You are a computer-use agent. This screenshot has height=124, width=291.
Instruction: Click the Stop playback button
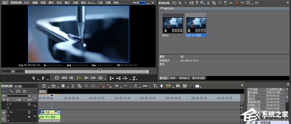coord(57,78)
